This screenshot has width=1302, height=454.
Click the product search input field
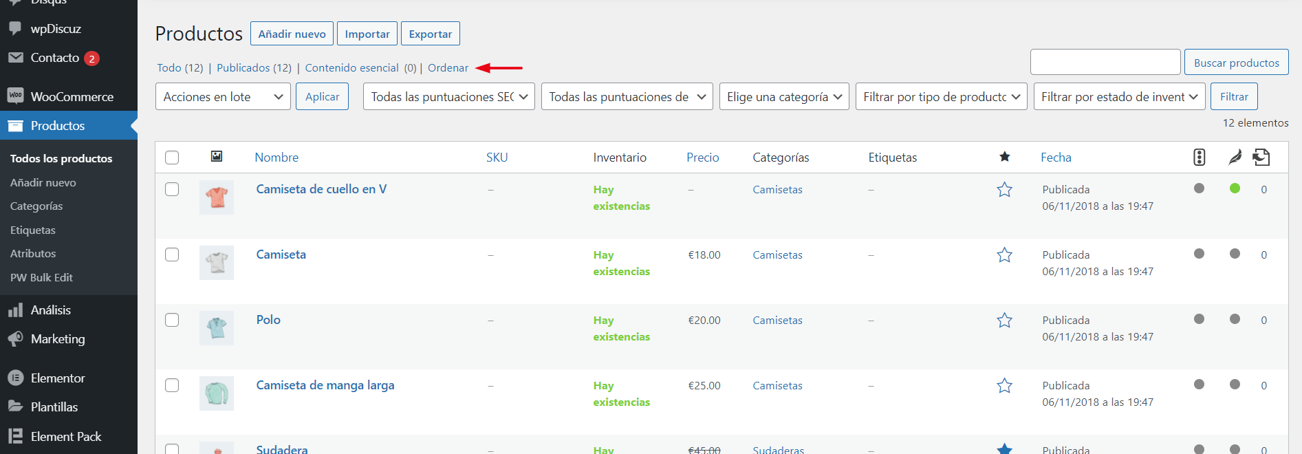[x=1105, y=62]
